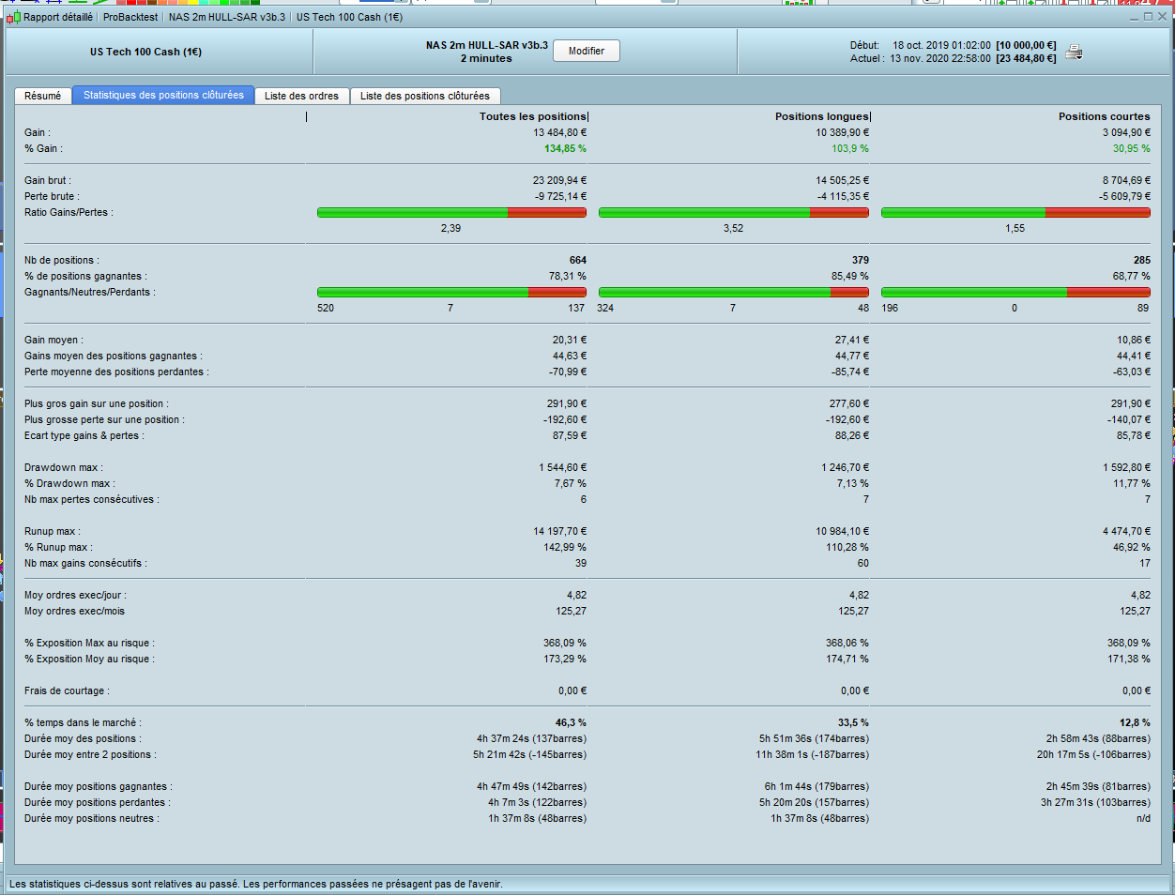
Task: Click the NAS 2m HULL-SAR v3b.3 strategy name
Action: [486, 45]
